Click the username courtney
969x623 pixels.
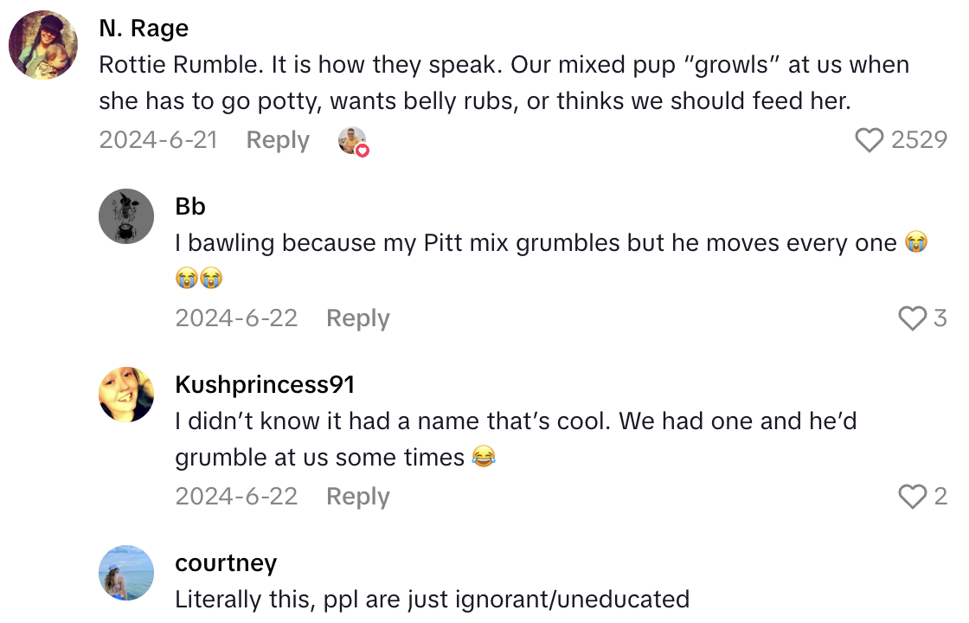coord(226,562)
